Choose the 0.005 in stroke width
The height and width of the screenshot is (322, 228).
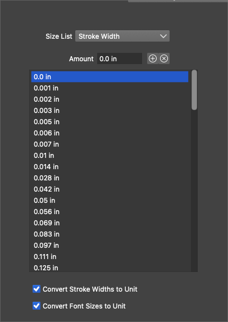point(110,122)
